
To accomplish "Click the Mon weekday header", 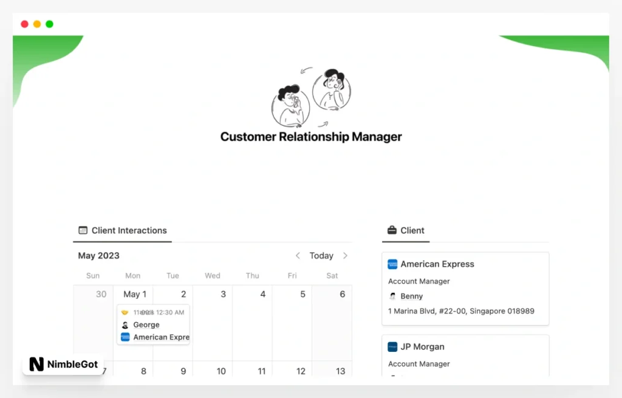I will (x=133, y=276).
